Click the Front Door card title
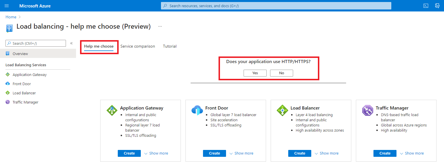Viewport: 444px width, 168px height. click(217, 108)
